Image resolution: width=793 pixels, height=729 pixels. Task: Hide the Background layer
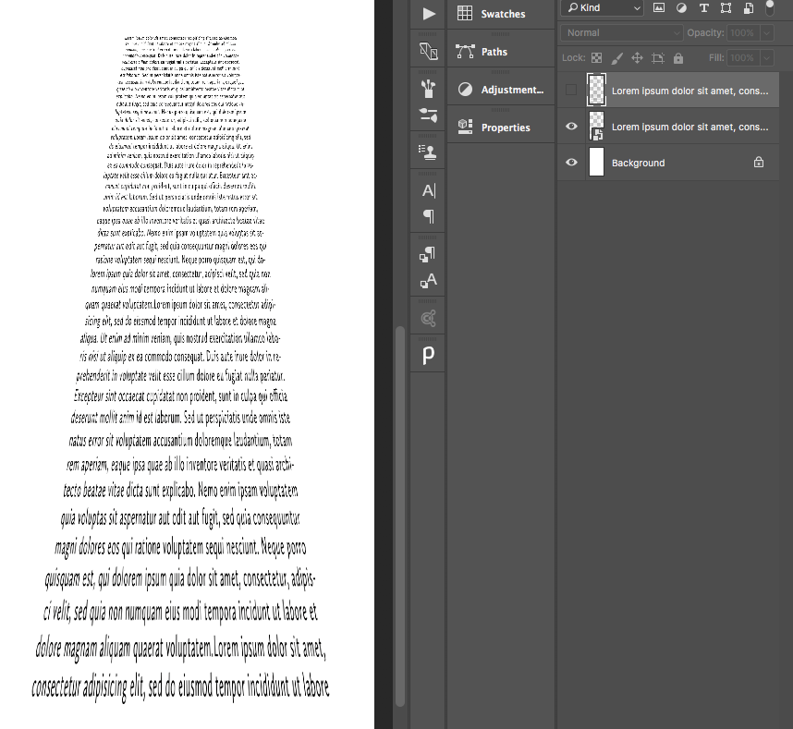571,162
